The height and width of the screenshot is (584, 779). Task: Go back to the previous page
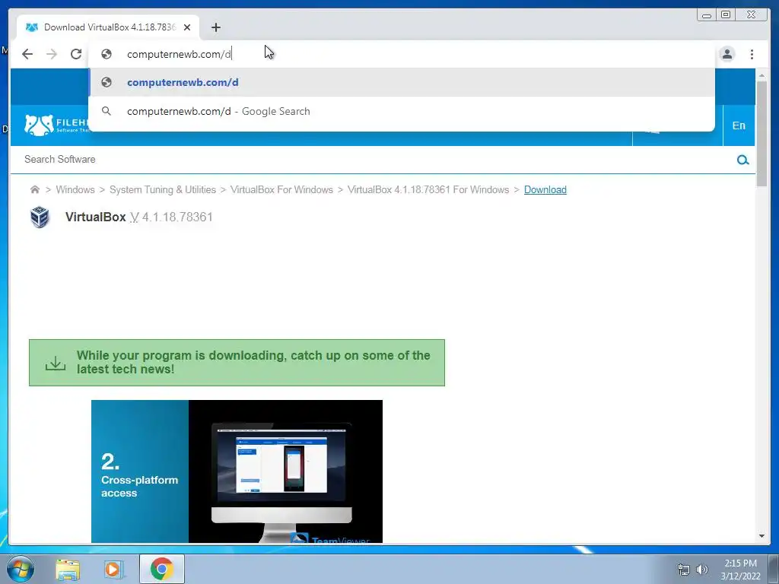point(27,54)
